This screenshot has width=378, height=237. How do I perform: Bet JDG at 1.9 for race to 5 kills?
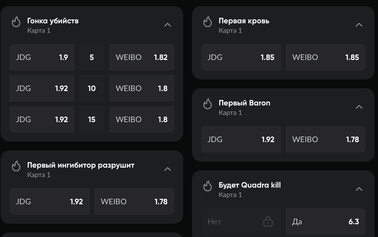(42, 57)
